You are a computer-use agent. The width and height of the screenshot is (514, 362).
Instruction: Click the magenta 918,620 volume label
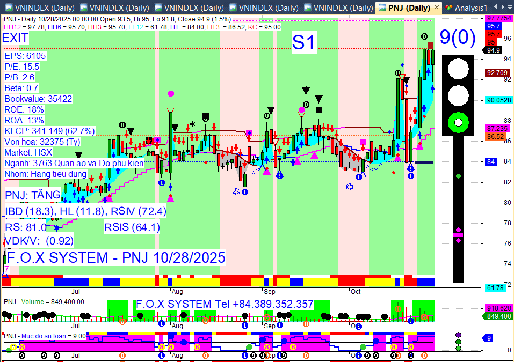[498, 308]
